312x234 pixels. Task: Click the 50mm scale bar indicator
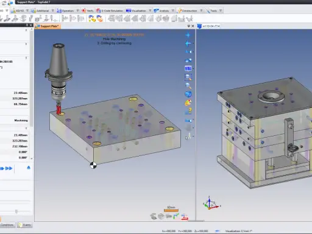[171, 209]
